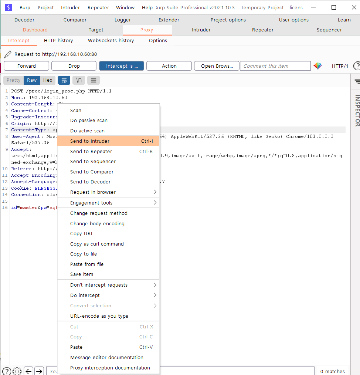Expand Don't intercept requests submenu

(x=108, y=285)
